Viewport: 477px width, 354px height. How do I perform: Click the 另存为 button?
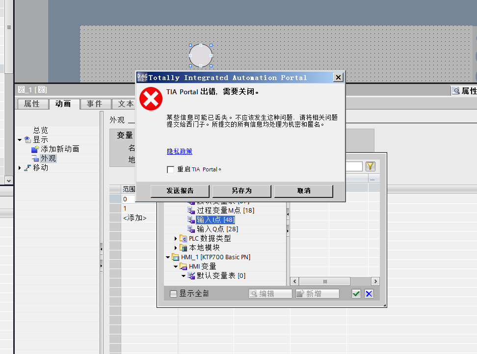tap(241, 191)
